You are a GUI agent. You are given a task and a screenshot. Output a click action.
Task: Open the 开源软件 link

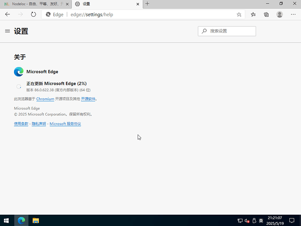(x=88, y=99)
